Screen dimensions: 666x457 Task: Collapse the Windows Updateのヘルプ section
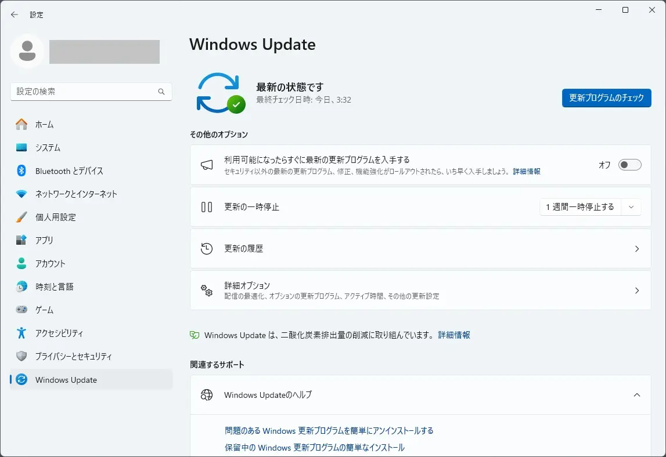637,395
